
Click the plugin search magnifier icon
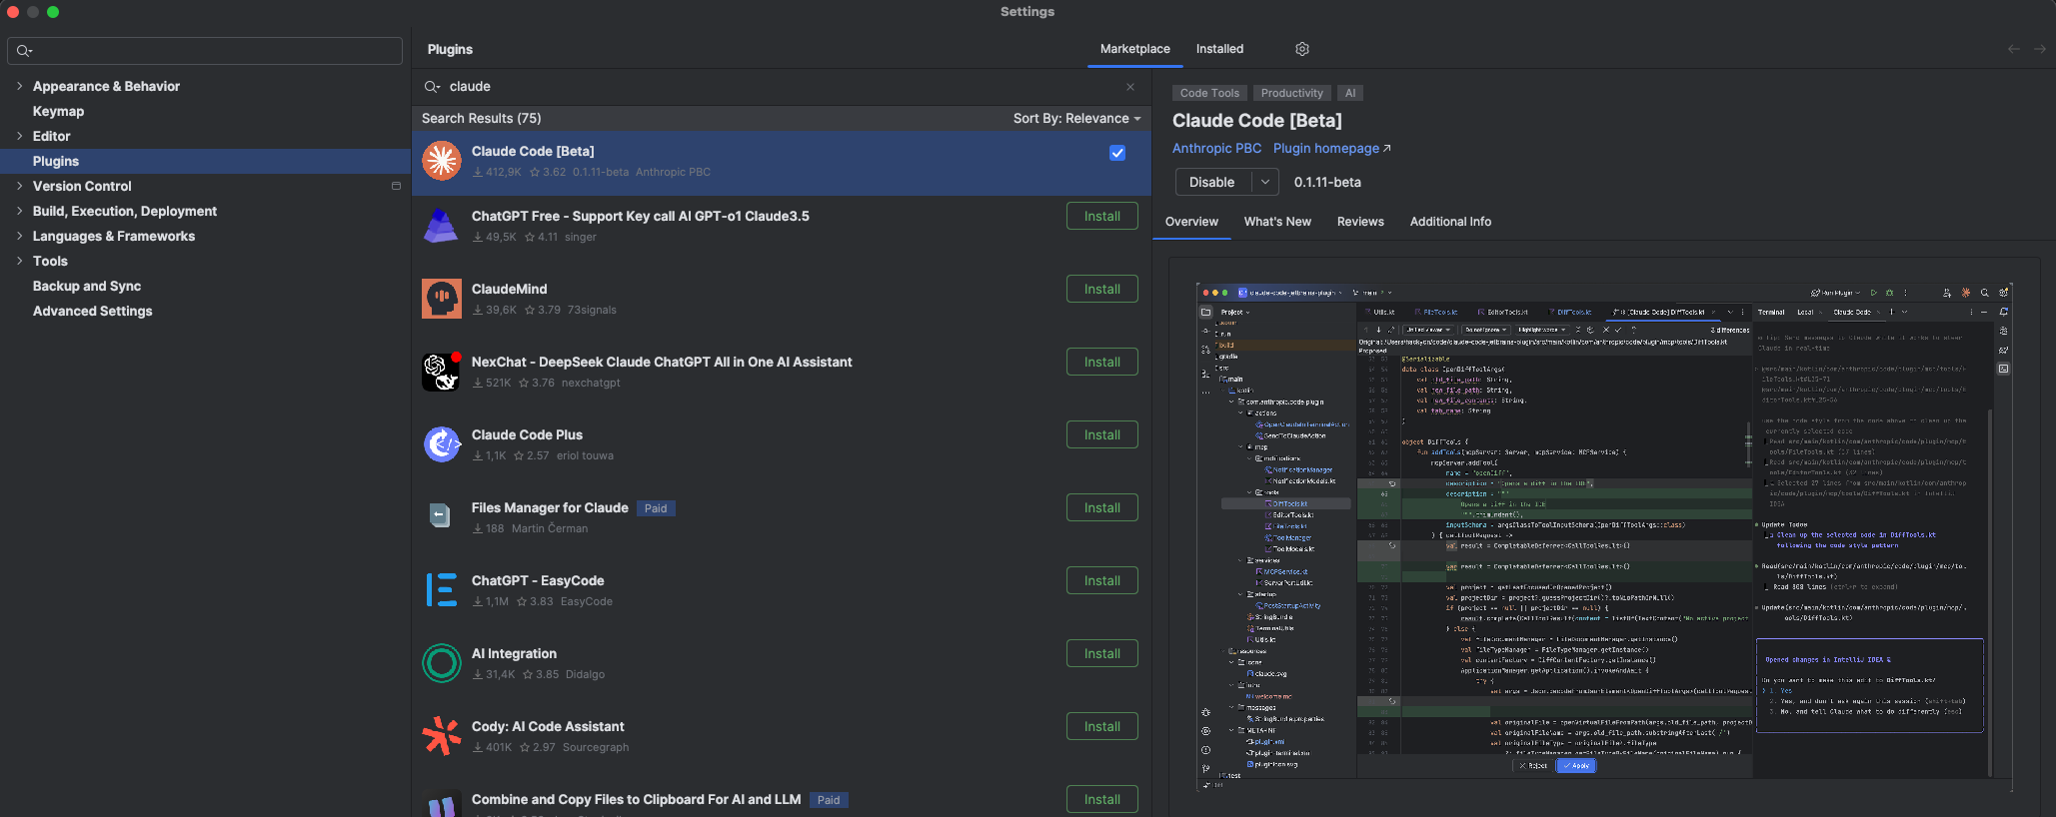pyautogui.click(x=432, y=87)
